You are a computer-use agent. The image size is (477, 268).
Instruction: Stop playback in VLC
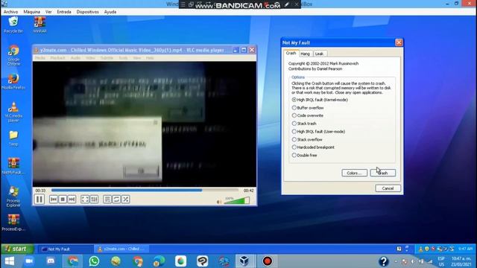tap(63, 200)
